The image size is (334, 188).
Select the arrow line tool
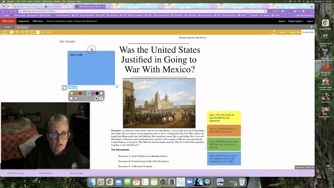point(48,32)
